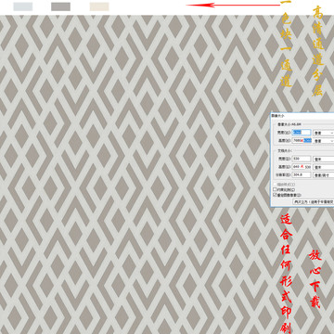Screen dimensions: 334x334
Task: Click the pixel width input field
Action: 302,133
